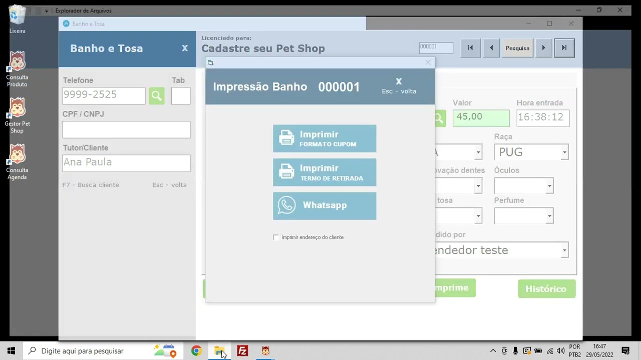641x360 pixels.
Task: Open volume control in tray
Action: [x=560, y=351]
